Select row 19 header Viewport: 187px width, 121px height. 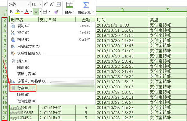[5, 108]
